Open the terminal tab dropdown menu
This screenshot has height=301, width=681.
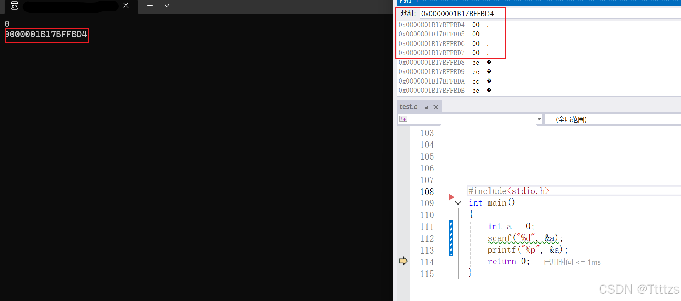click(167, 6)
